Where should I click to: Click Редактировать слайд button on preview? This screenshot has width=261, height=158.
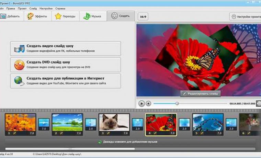tap(201, 94)
